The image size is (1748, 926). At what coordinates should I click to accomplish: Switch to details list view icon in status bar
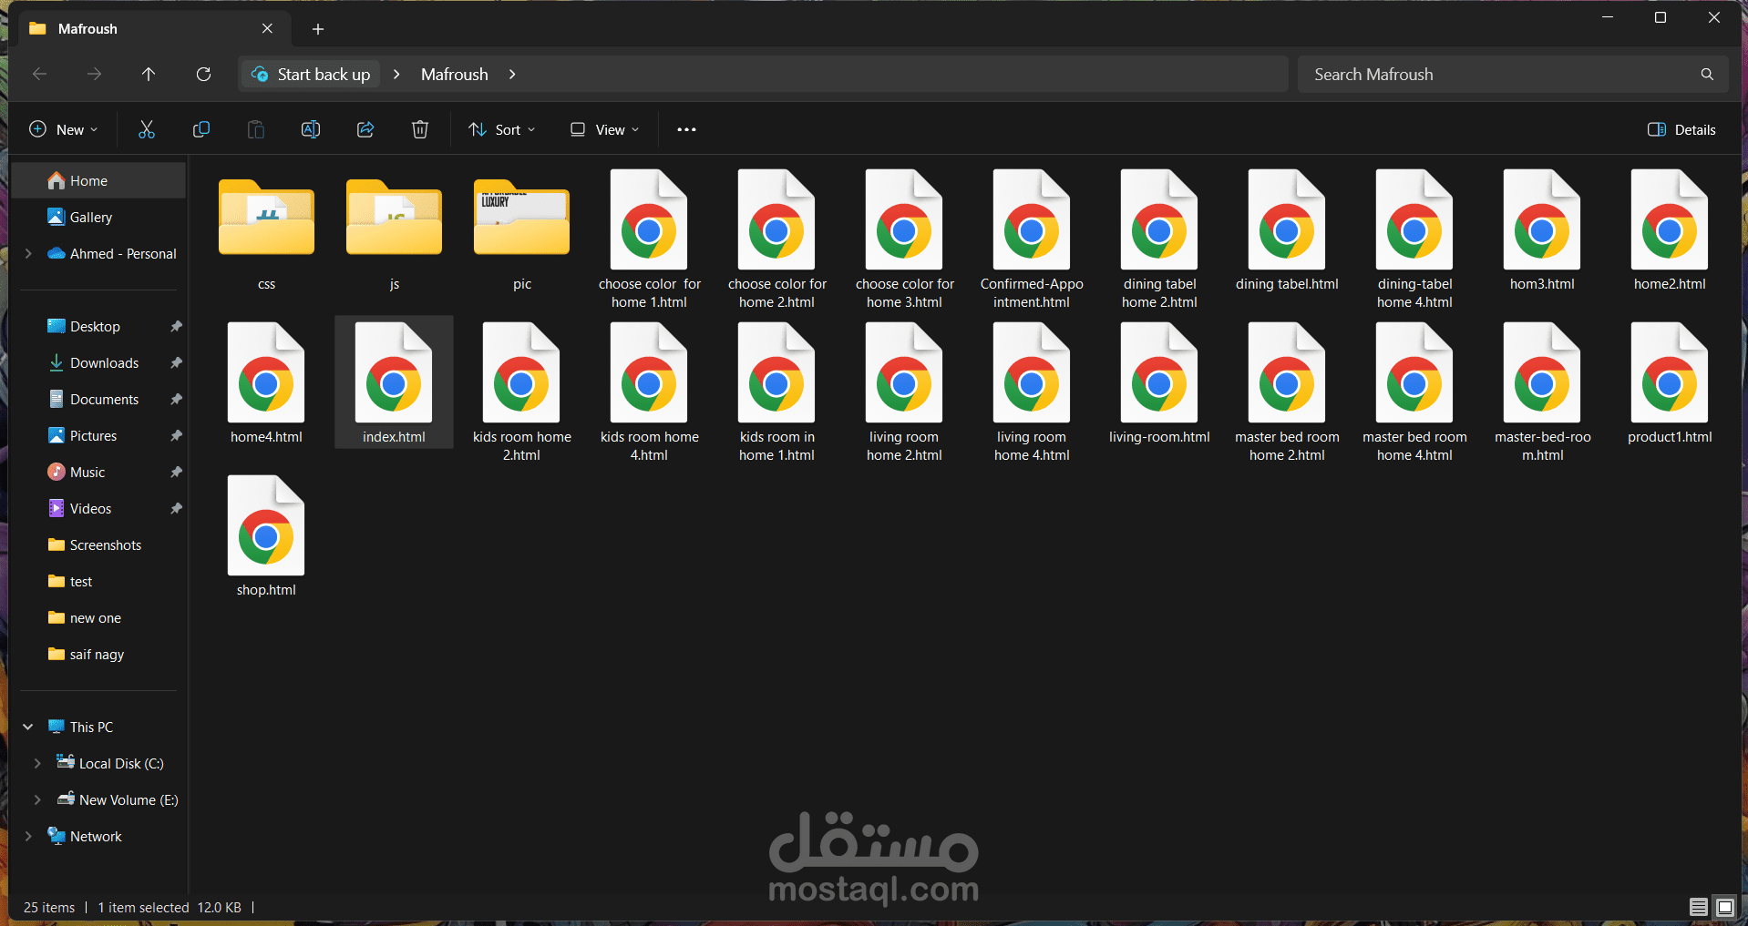(1698, 907)
